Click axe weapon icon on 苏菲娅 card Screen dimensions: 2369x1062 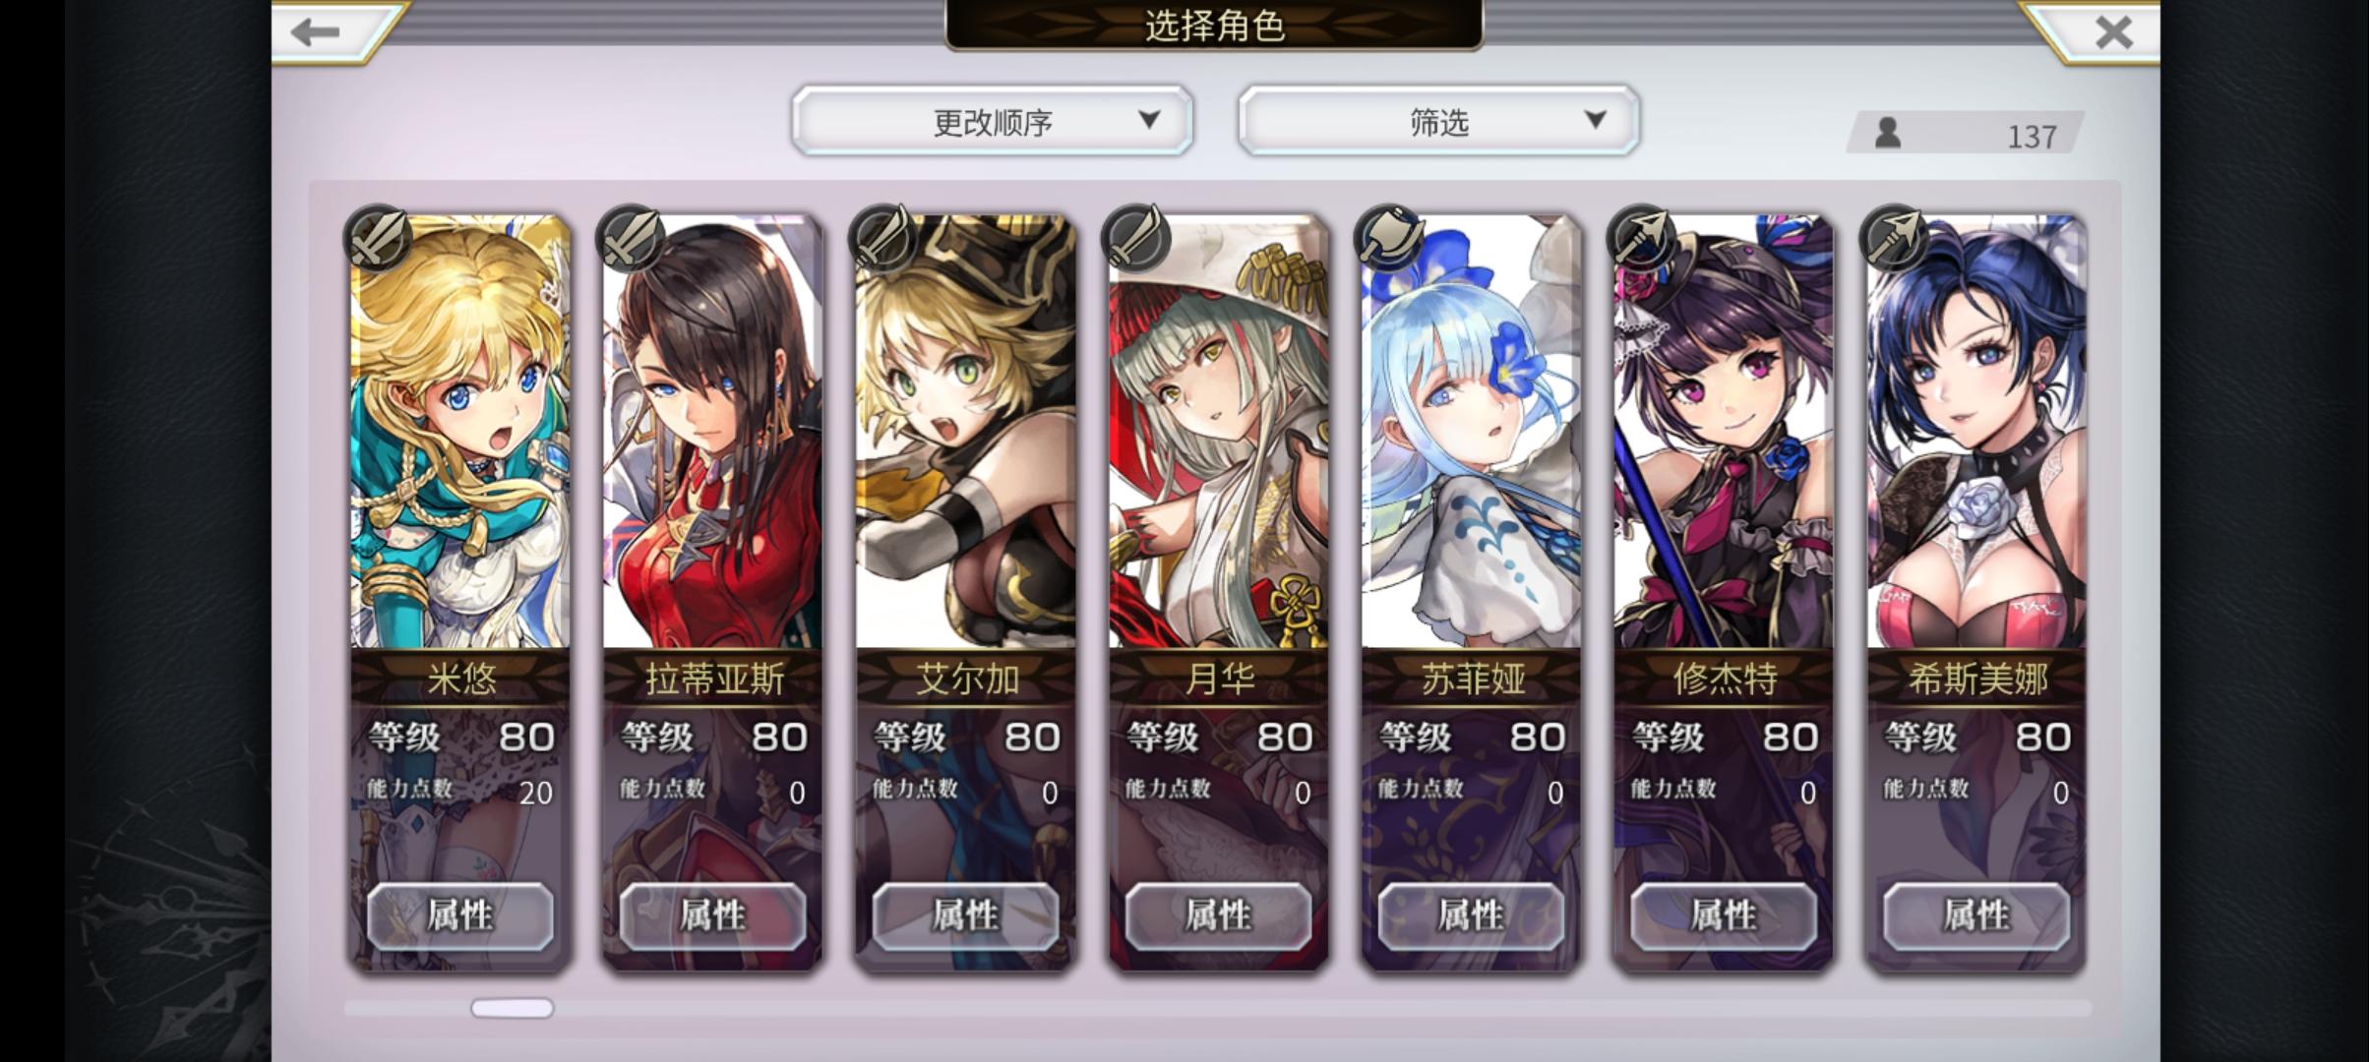coord(1389,238)
